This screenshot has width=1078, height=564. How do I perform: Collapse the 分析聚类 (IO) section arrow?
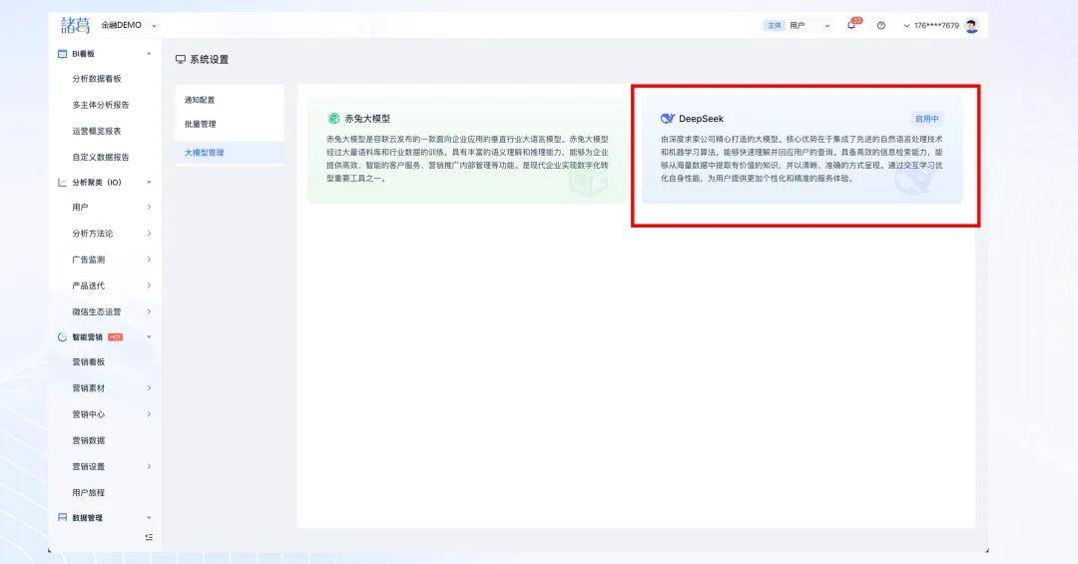(x=149, y=183)
